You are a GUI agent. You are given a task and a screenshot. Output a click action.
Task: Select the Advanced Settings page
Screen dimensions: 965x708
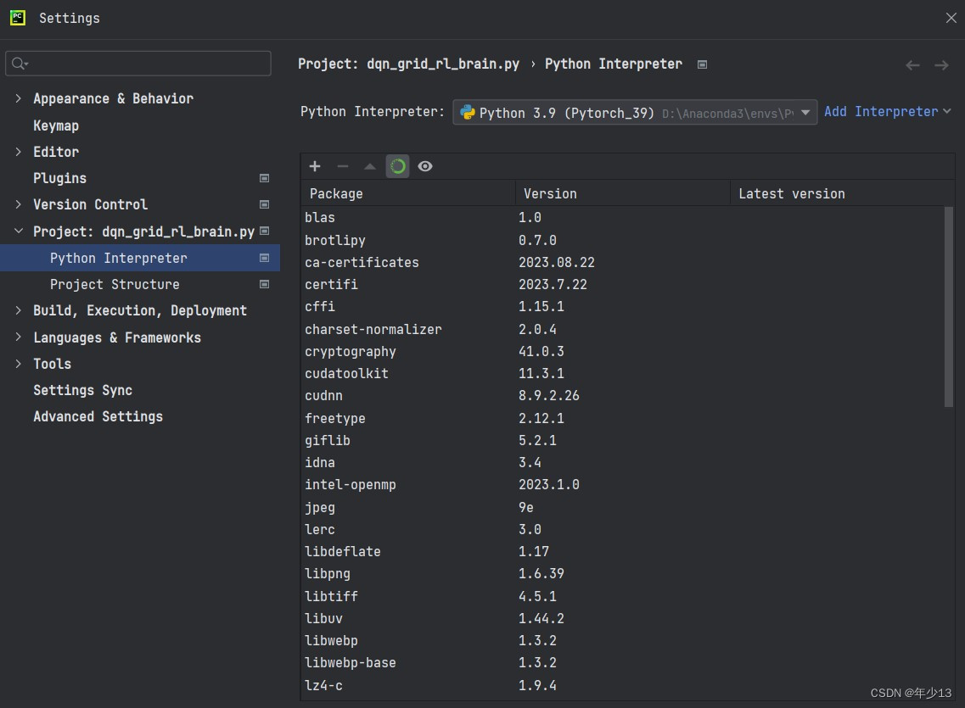coord(98,416)
